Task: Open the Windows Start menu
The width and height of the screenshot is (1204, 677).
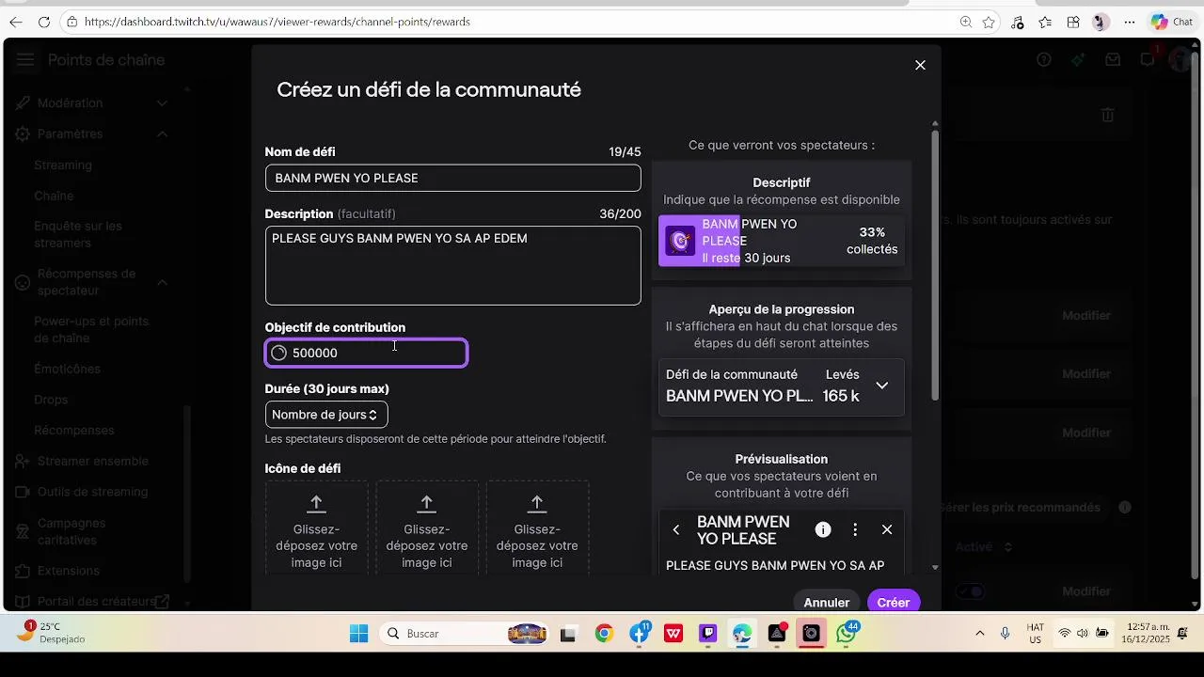Action: click(358, 634)
